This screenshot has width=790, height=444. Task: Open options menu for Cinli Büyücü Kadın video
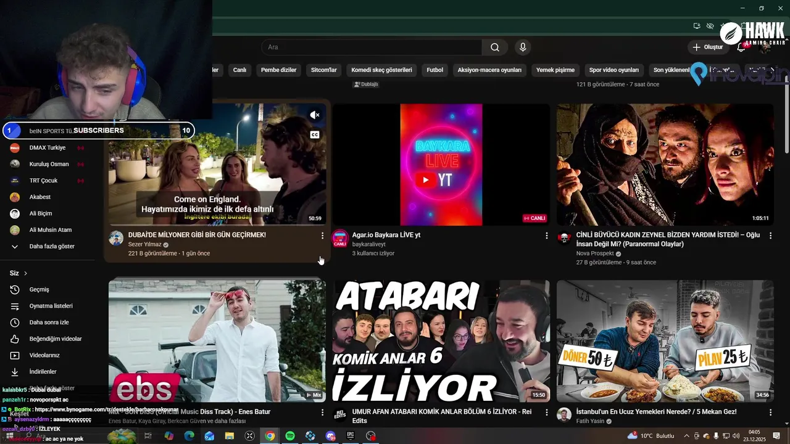coord(770,236)
